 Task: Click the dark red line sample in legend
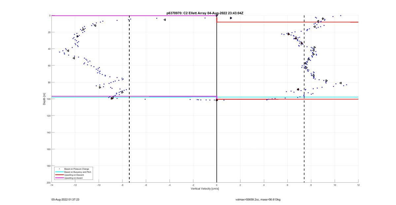click(x=59, y=175)
